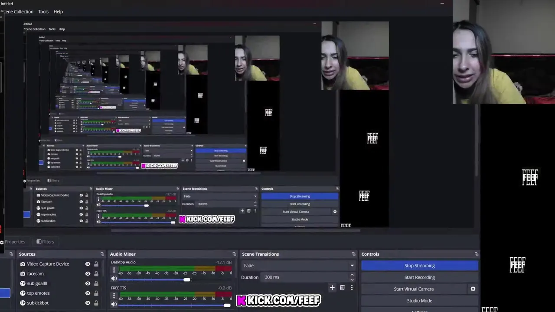
Task: Open the virtual camera gear settings
Action: (473, 289)
